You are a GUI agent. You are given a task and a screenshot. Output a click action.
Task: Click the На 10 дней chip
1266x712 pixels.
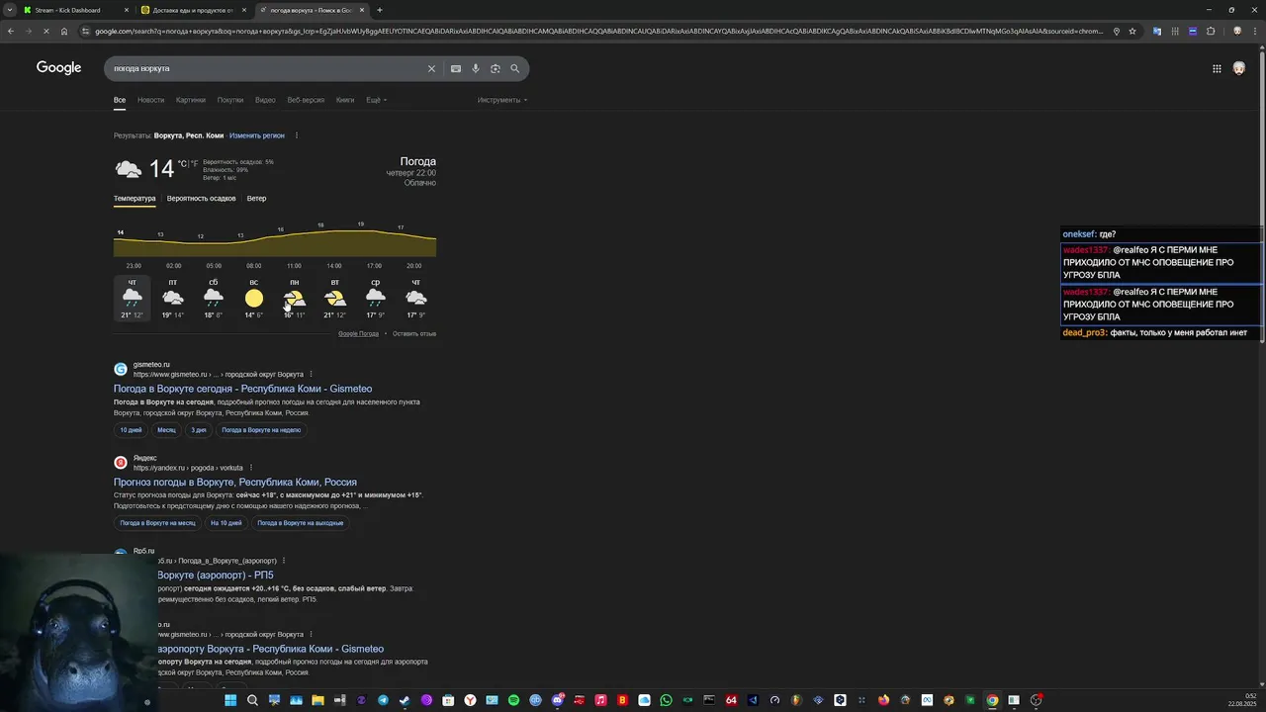coord(226,523)
